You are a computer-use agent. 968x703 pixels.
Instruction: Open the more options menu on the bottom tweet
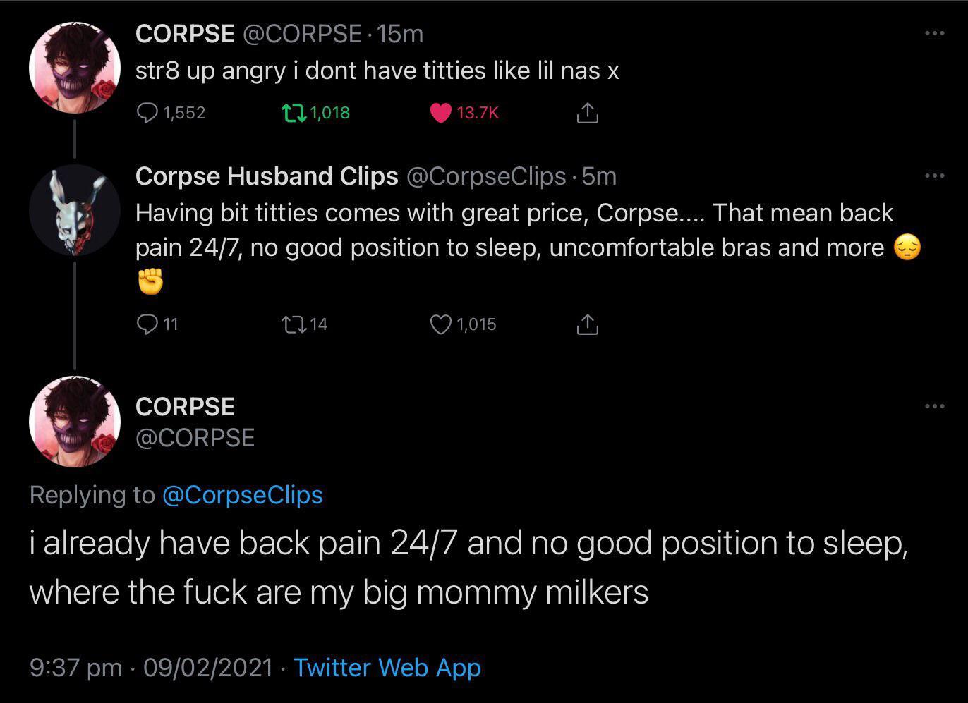click(x=934, y=405)
